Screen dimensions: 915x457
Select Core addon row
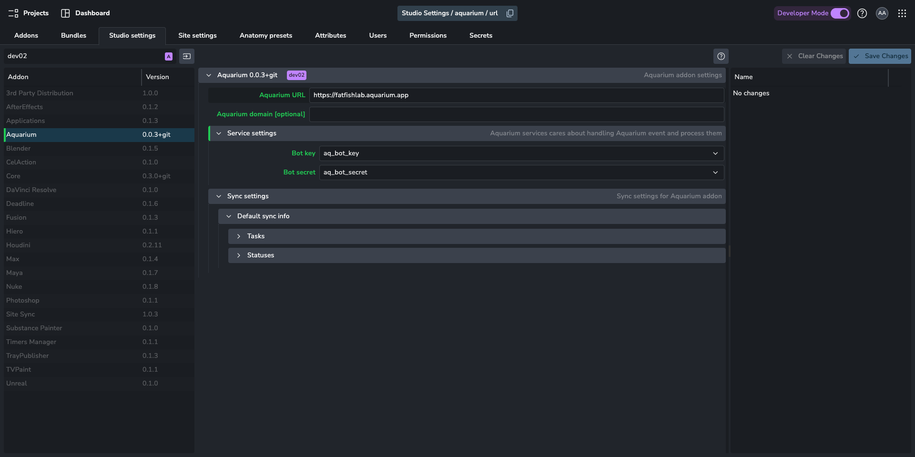point(99,176)
